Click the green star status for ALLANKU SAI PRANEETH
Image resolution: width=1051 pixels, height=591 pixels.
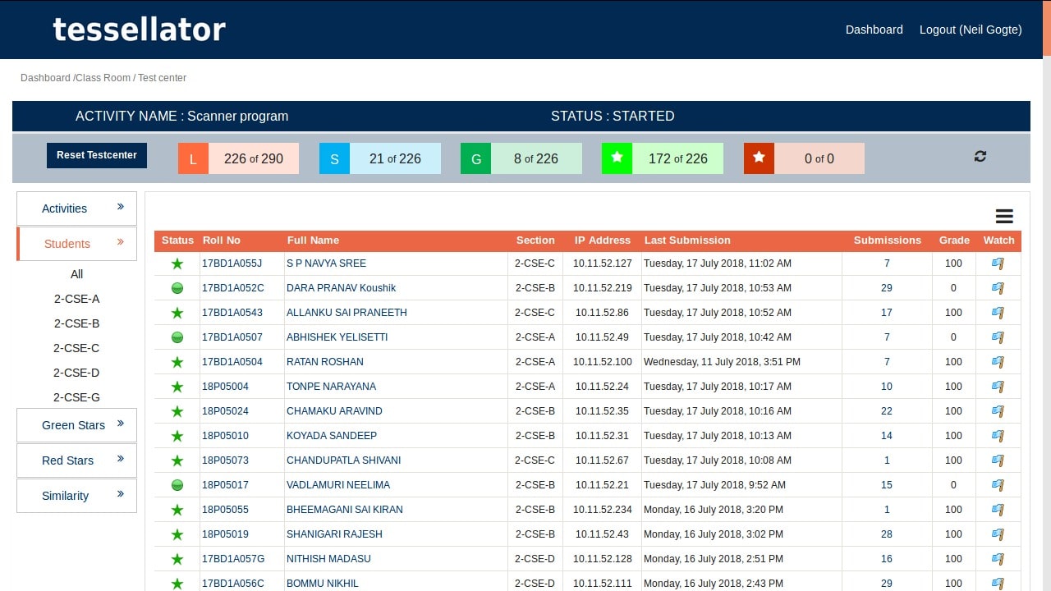[177, 313]
